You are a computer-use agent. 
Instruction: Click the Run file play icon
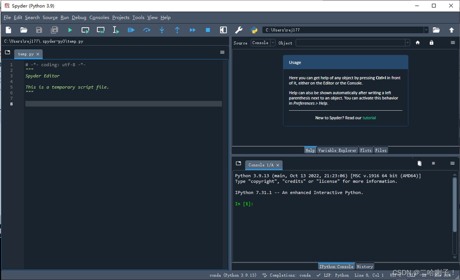point(70,30)
